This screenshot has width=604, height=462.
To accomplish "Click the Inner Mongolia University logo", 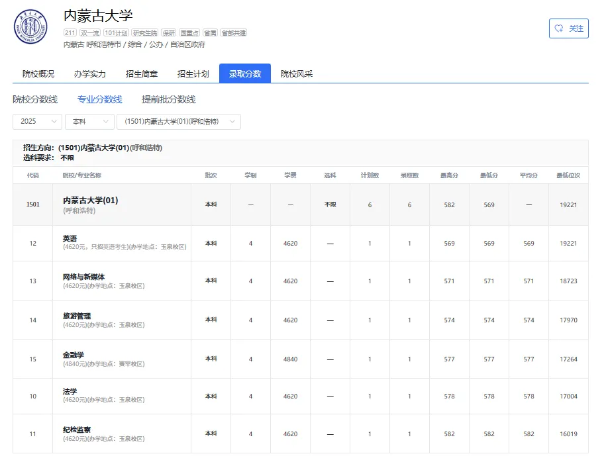I will 31,26.
